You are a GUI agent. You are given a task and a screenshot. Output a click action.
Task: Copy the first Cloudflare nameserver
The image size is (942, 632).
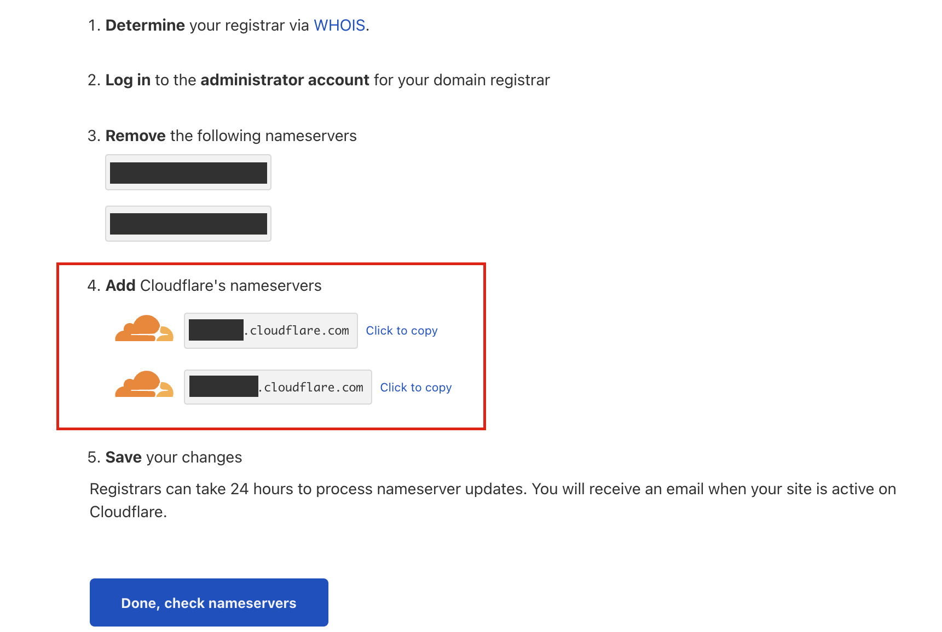(402, 331)
